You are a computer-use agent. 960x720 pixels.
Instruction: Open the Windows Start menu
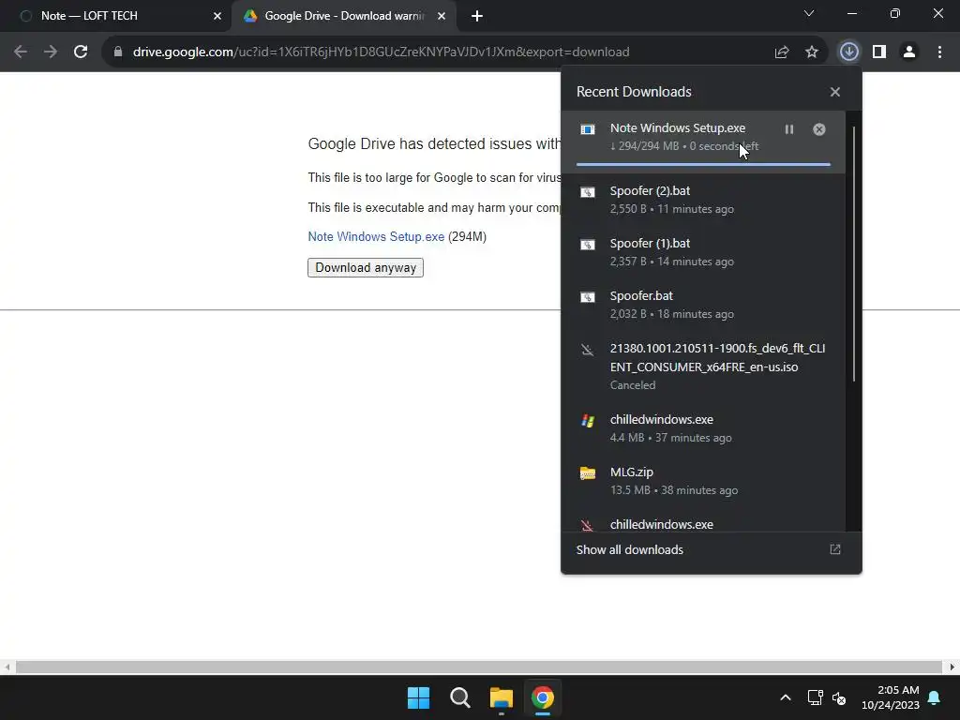click(x=419, y=697)
